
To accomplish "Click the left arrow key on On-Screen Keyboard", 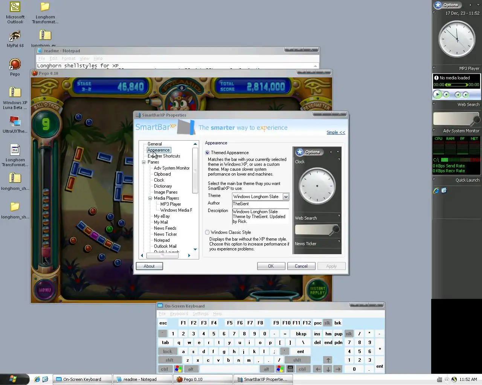I will tap(318, 369).
